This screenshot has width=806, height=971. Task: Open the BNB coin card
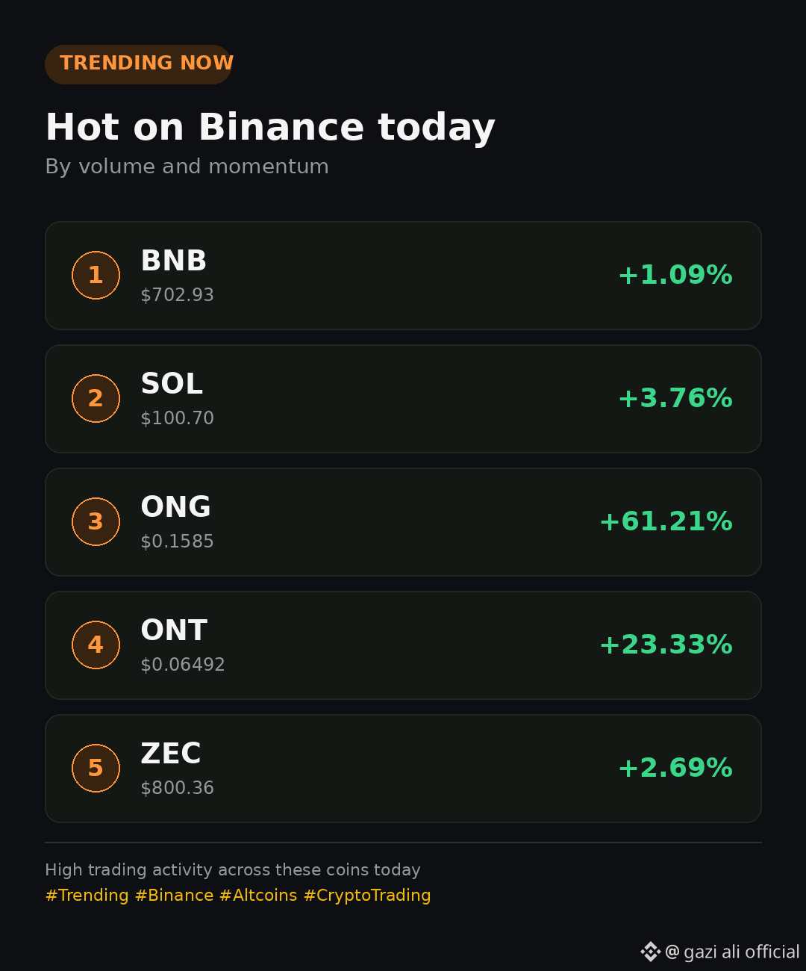403,276
